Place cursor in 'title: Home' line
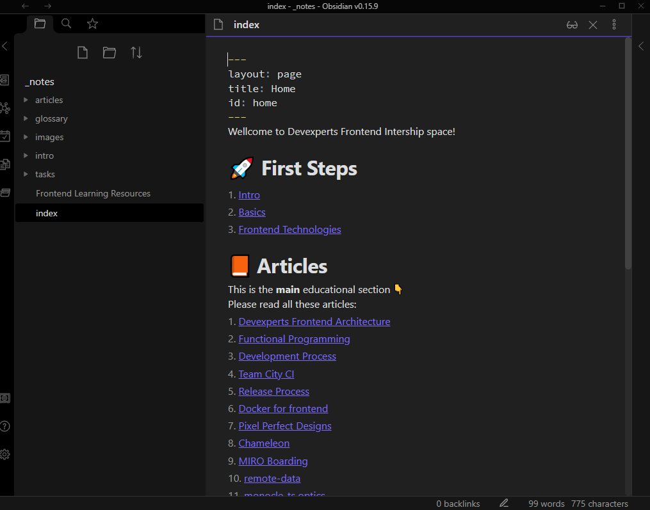 (261, 89)
